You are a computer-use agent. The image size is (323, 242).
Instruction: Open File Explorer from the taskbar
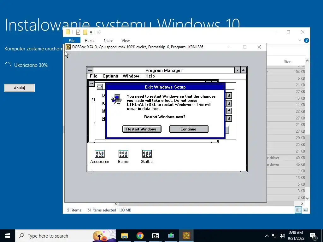tap(124, 236)
